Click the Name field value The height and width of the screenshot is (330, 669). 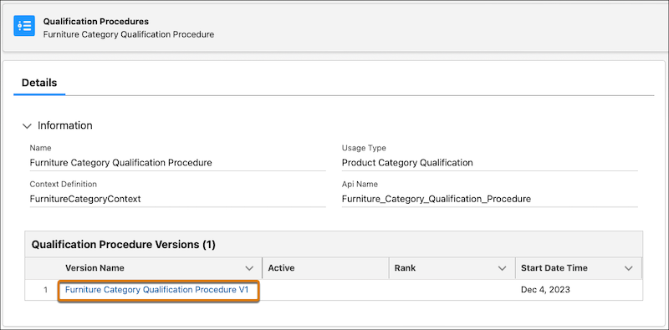tap(120, 162)
